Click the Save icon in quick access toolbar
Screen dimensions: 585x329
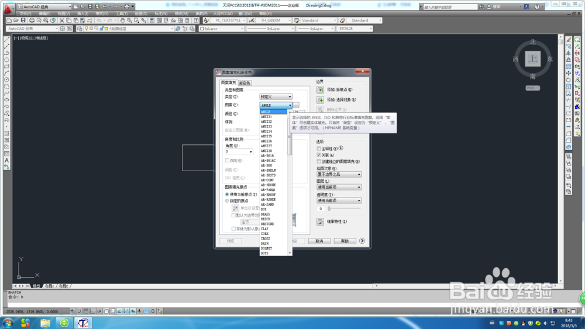tap(90, 6)
